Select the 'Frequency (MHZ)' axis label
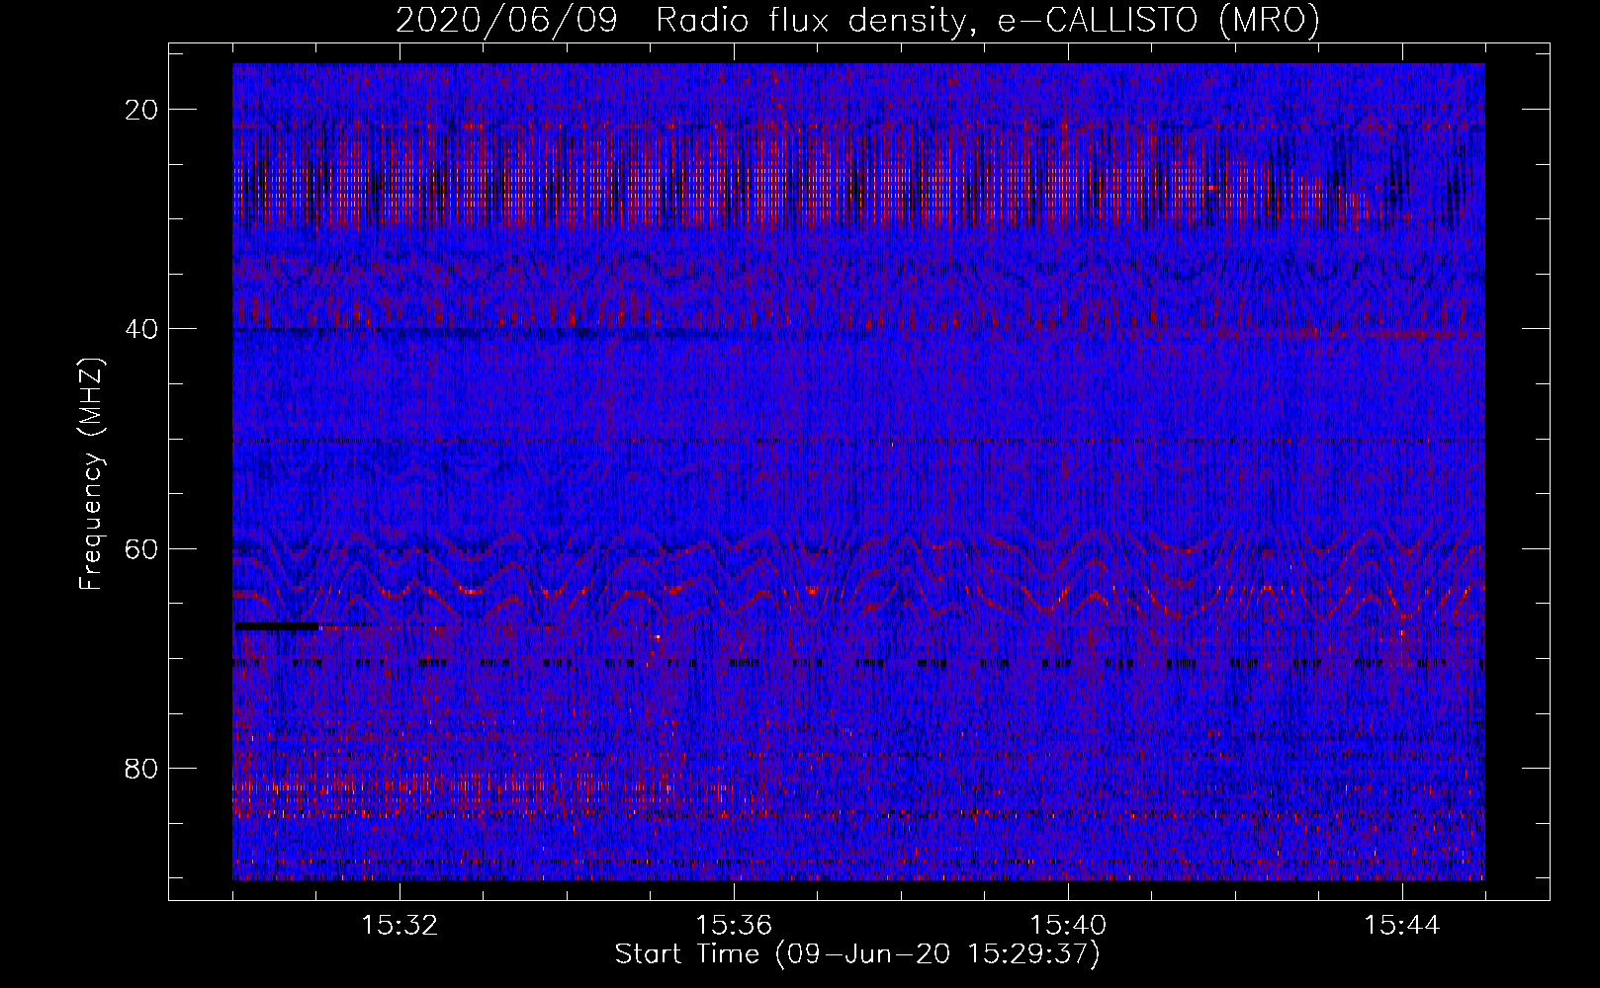The image size is (1600, 988). 91,474
